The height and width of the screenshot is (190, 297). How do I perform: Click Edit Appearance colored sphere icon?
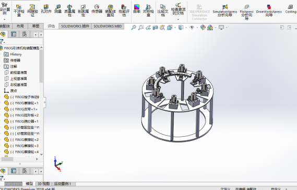203,28
